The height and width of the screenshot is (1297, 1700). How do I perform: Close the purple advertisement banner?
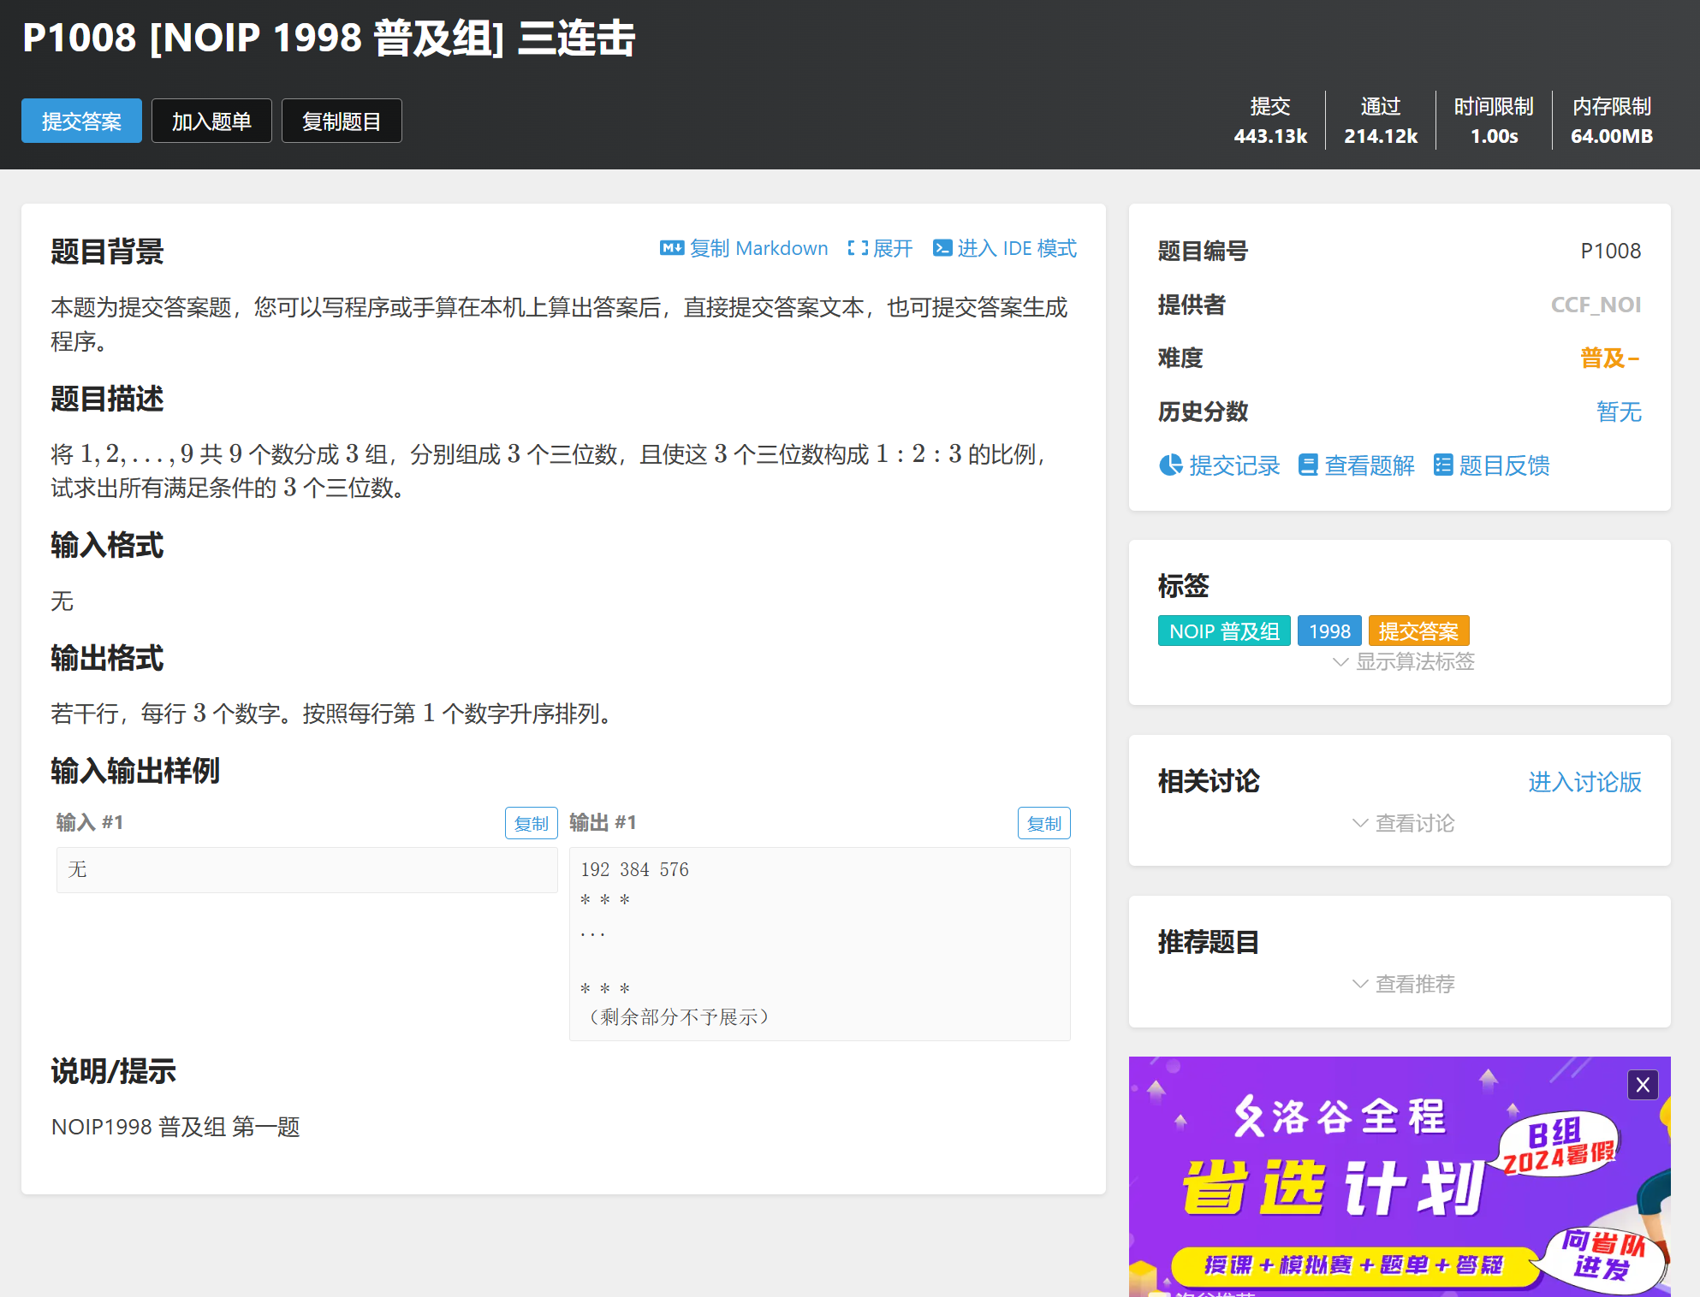pos(1642,1085)
